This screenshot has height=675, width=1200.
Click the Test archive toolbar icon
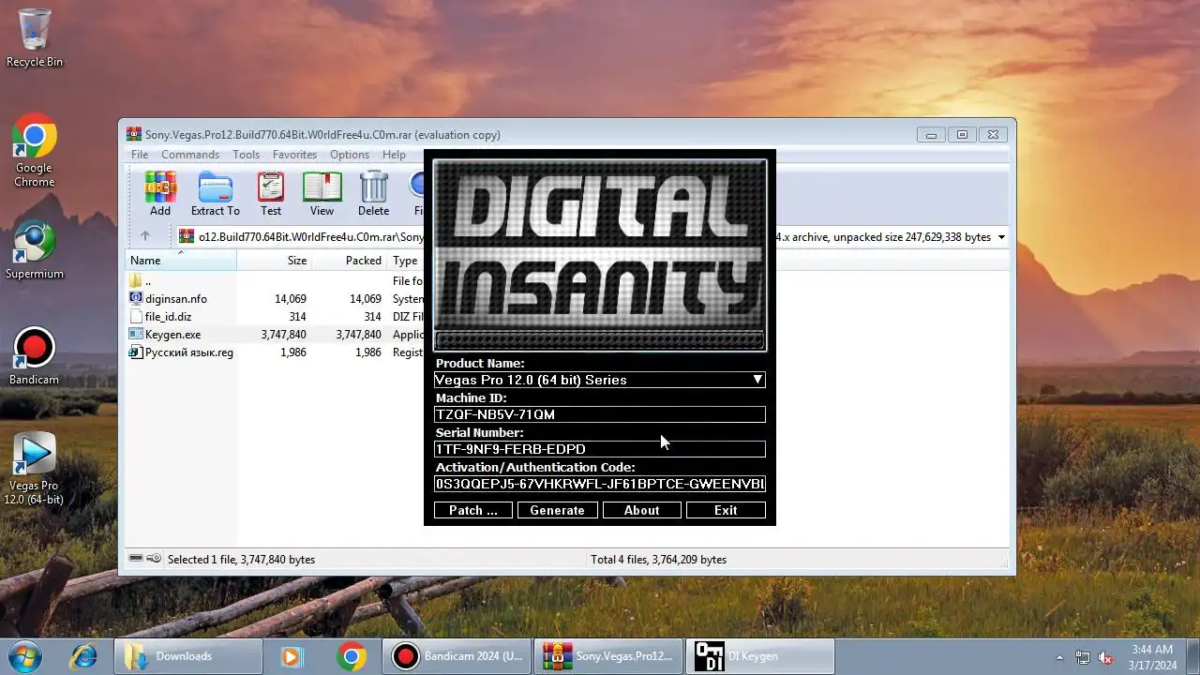tap(271, 194)
